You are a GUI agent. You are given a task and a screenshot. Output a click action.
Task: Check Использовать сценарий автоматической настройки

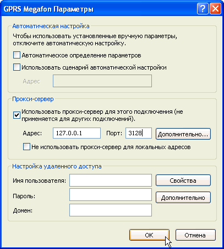click(17, 67)
